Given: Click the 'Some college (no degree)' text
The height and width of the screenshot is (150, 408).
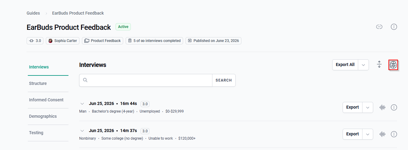Looking at the screenshot, I should [122, 138].
